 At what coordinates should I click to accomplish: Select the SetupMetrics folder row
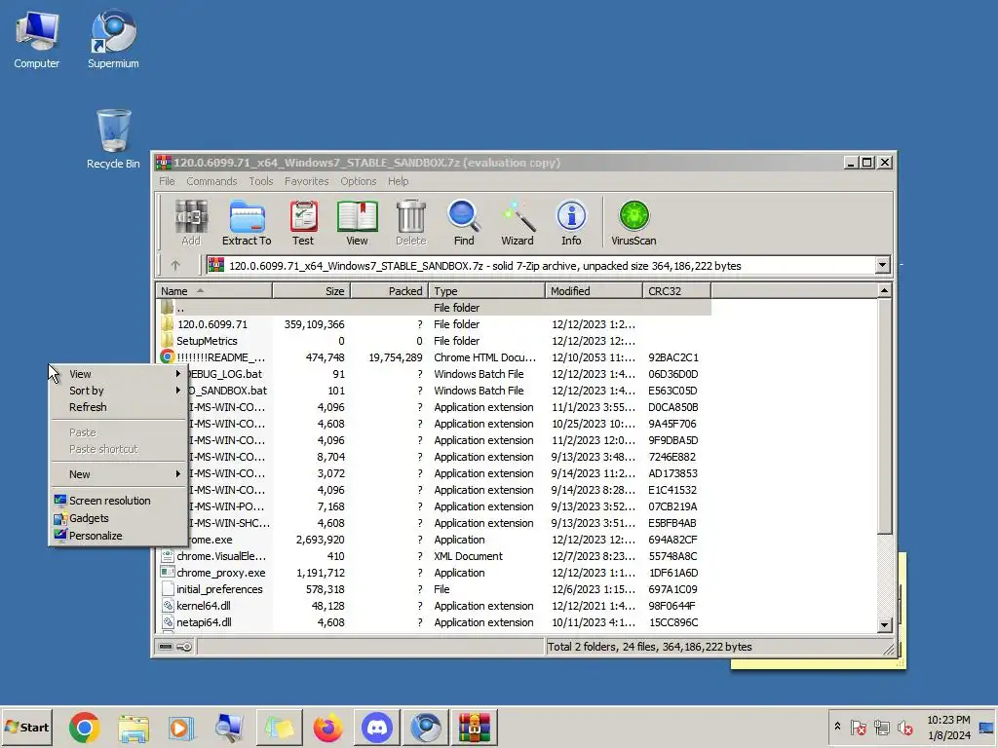(433, 341)
